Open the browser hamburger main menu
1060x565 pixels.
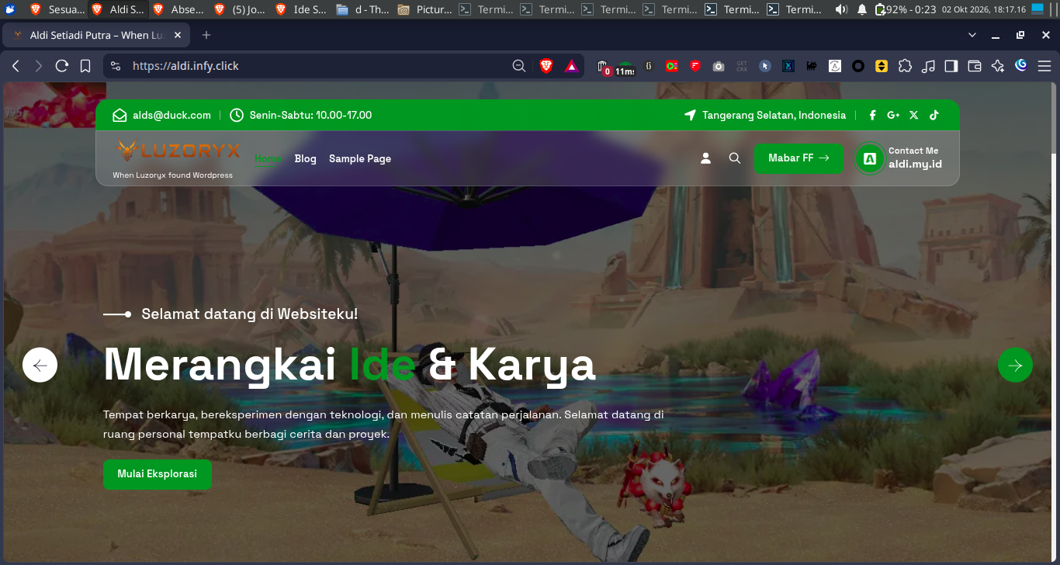tap(1044, 66)
